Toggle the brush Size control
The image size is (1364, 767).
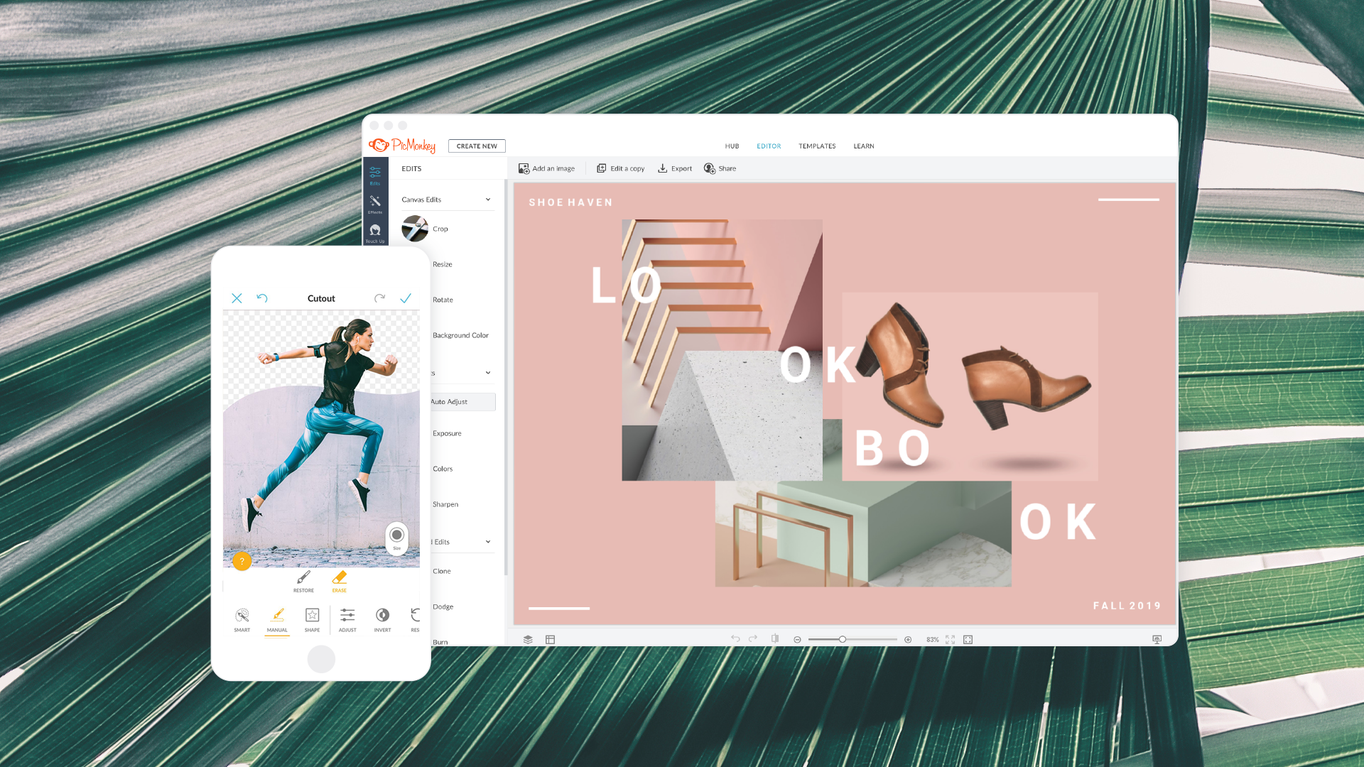397,536
